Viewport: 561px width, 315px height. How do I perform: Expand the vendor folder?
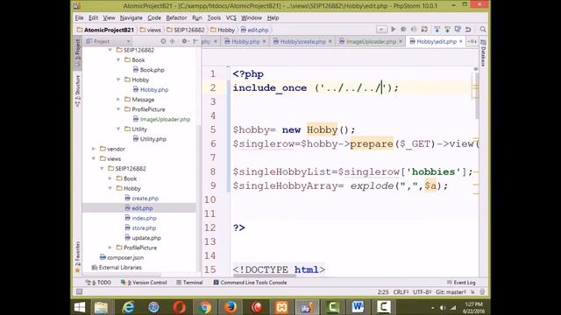(94, 149)
